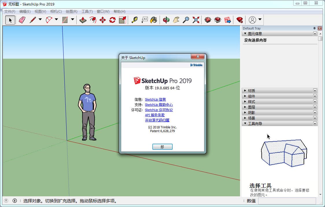Select the Paint Bucket tool
Image resolution: width=325 pixels, height=207 pixels.
pyautogui.click(x=154, y=20)
